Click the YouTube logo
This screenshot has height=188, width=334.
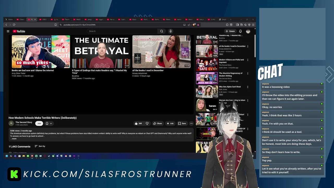[19, 31]
